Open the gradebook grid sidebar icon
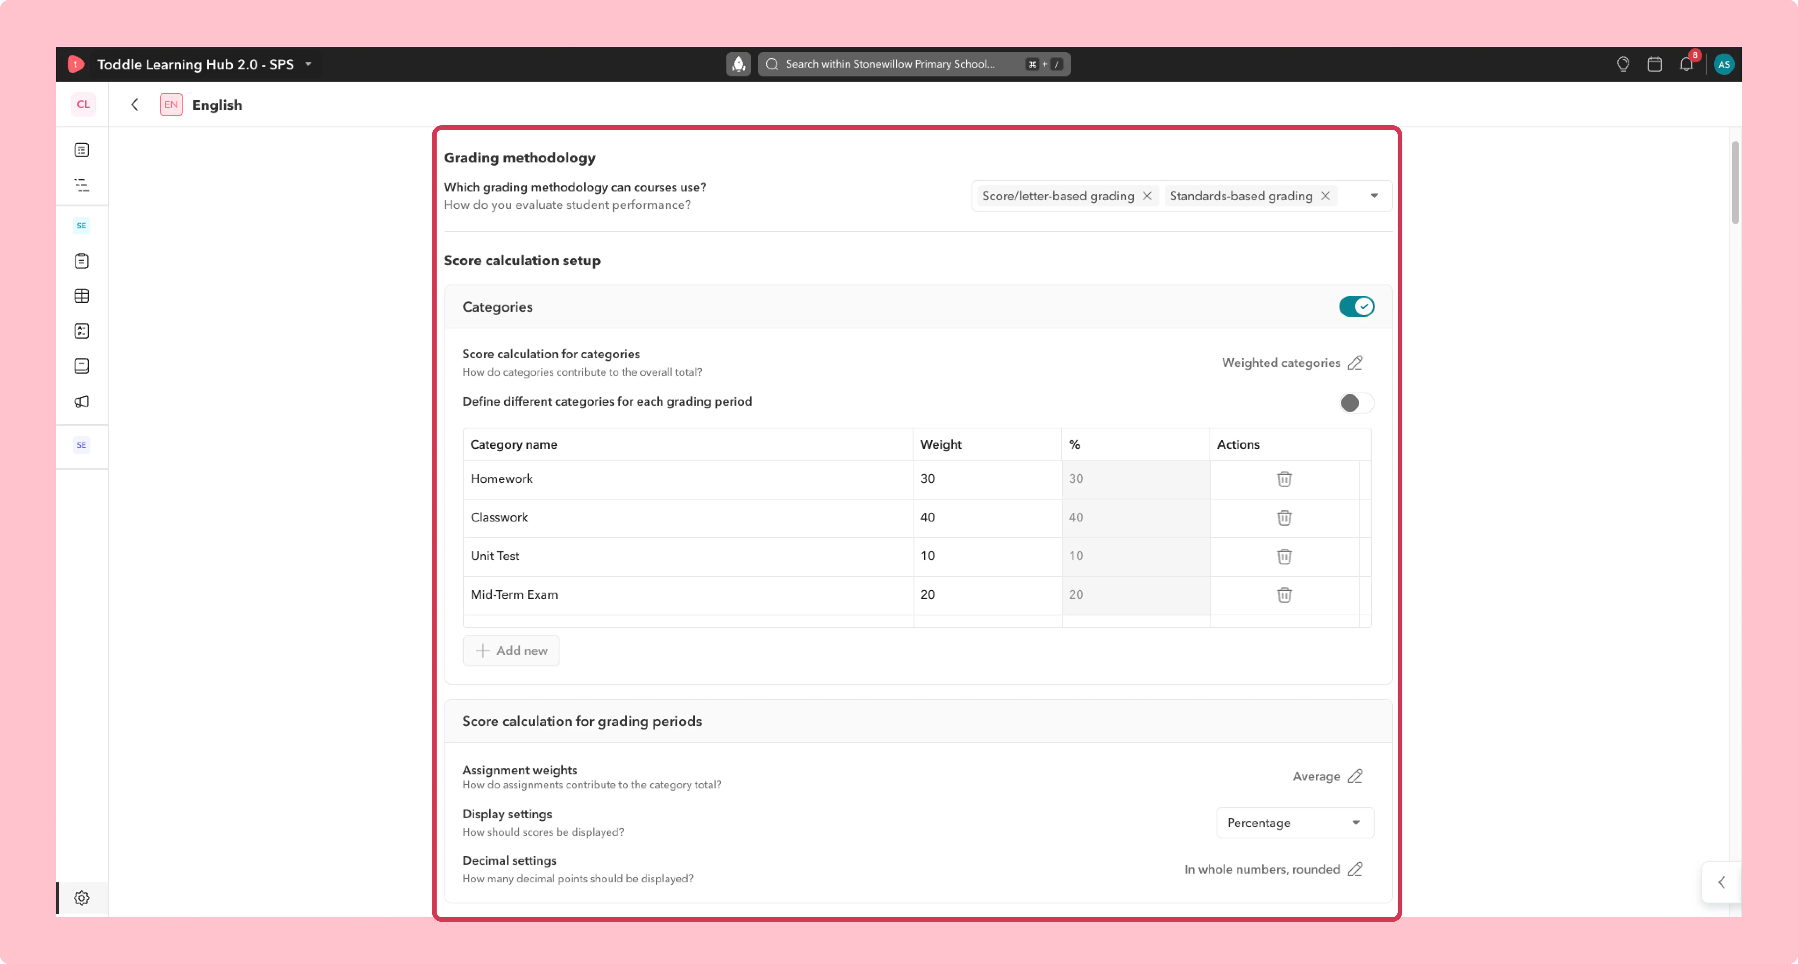The image size is (1798, 964). (x=82, y=296)
